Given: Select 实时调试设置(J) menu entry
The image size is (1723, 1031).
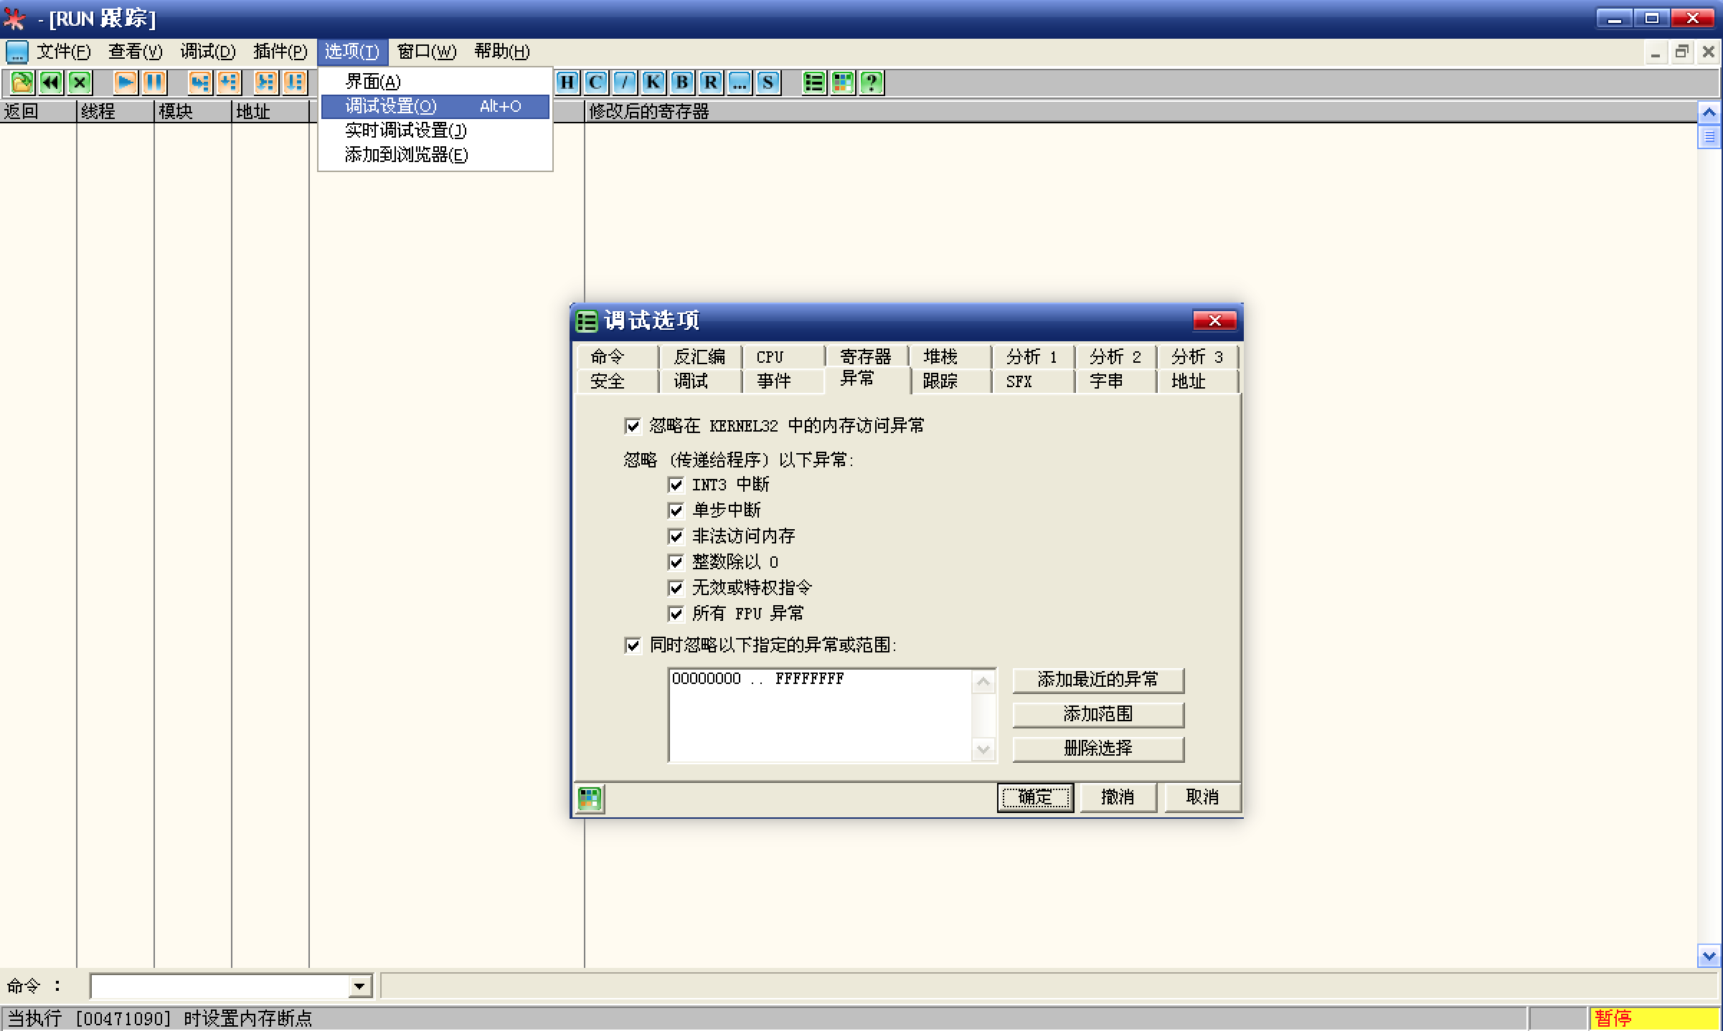Looking at the screenshot, I should (405, 130).
